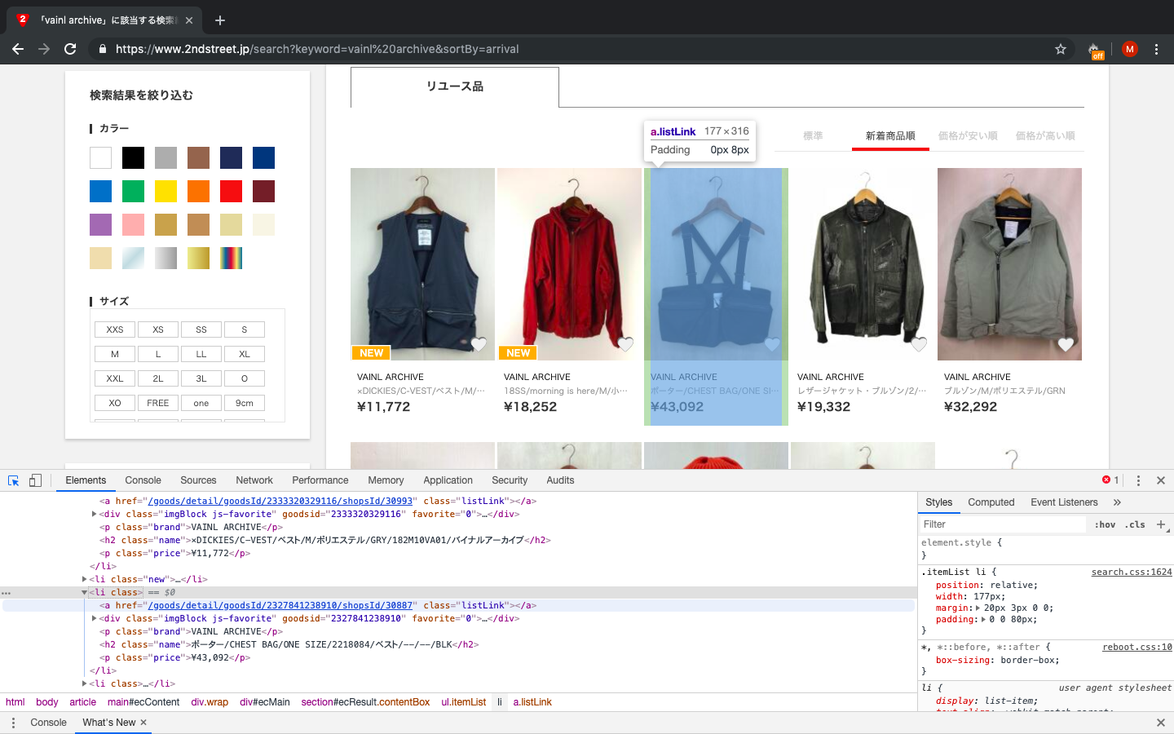Click the inspect element picker icon
Image resolution: width=1174 pixels, height=734 pixels.
tap(13, 480)
